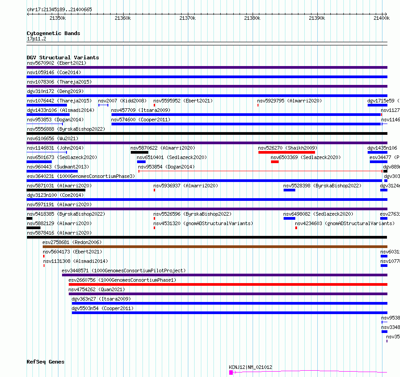Click the left arrow on the ruler

tap(28, 14)
